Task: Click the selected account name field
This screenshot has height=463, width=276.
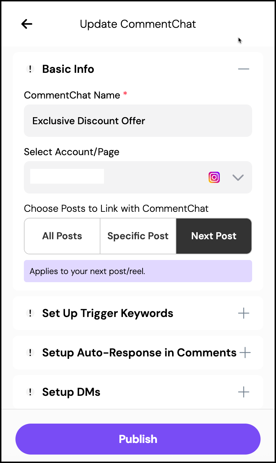Action: click(67, 176)
